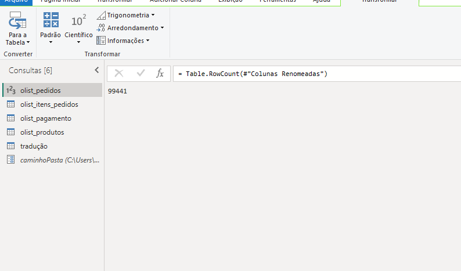The height and width of the screenshot is (271, 461).
Task: Click the fx insert step icon
Action: point(160,73)
